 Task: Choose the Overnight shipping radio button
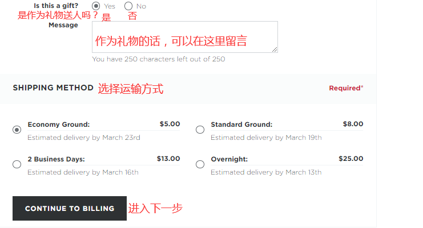[200, 164]
